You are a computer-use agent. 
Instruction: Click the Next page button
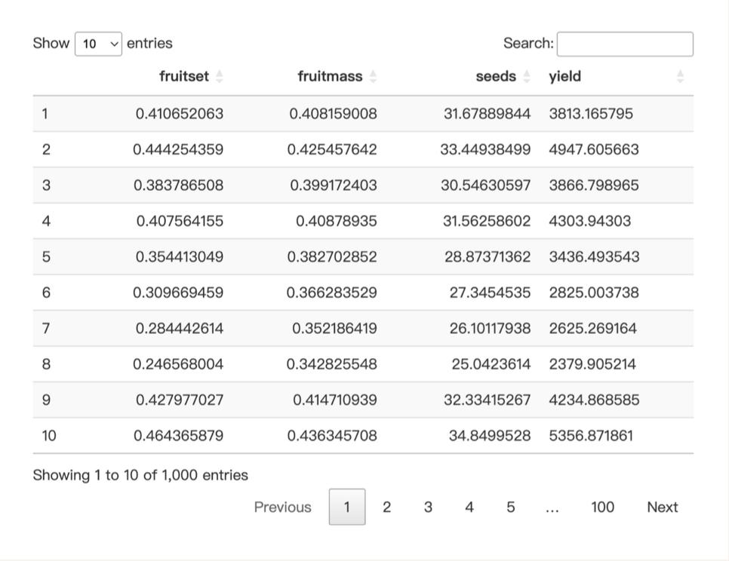point(663,507)
